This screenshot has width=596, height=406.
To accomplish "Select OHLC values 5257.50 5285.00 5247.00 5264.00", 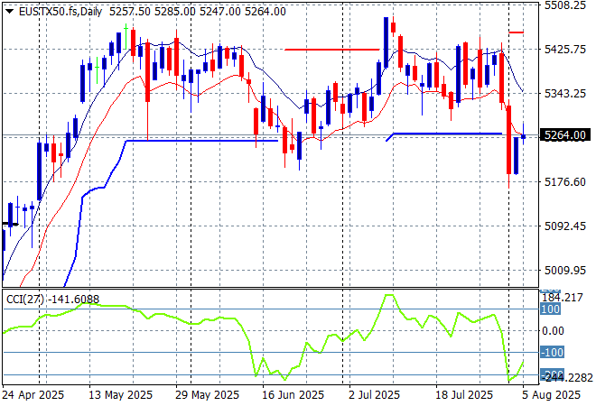I will (198, 12).
